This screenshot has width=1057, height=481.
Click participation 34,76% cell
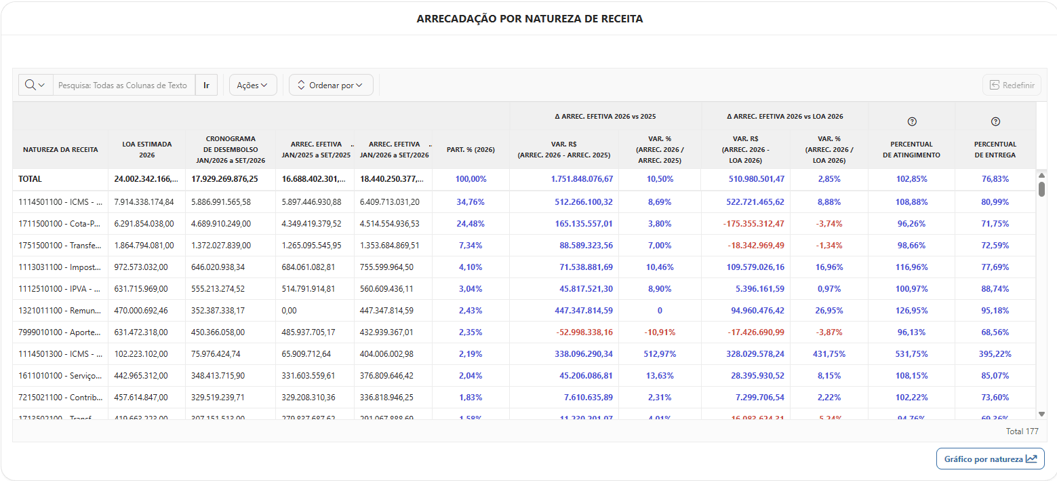471,202
